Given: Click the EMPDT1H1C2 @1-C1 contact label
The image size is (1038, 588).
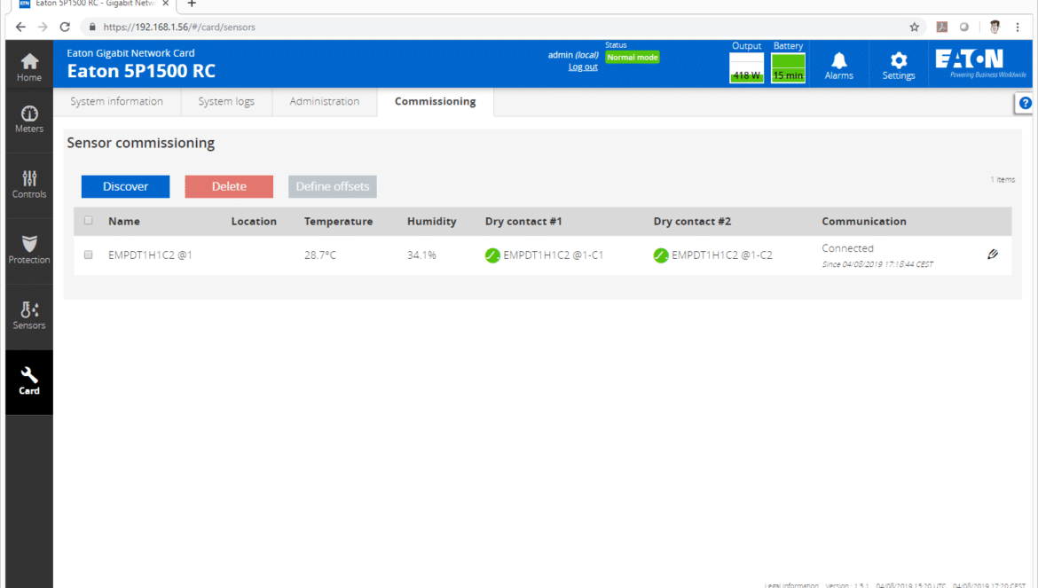Looking at the screenshot, I should [553, 255].
